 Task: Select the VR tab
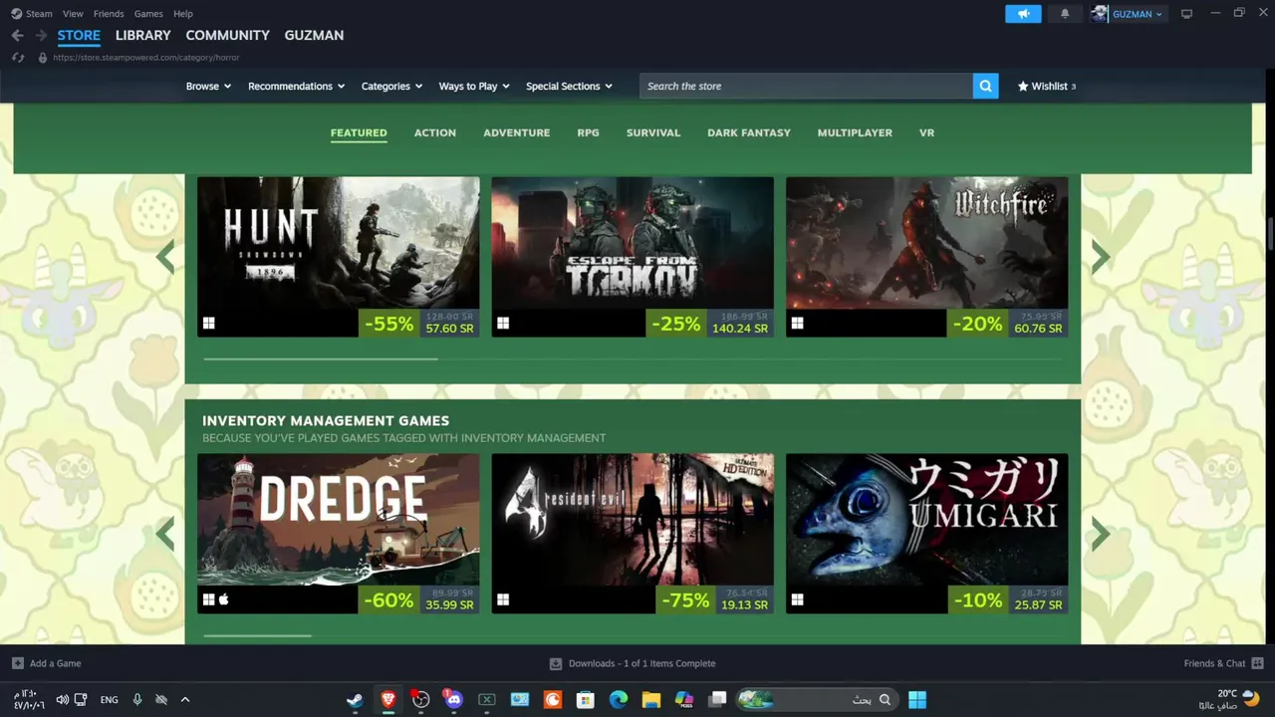[926, 132]
